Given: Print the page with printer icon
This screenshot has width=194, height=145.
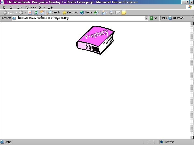Looking at the screenshot, I should (x=112, y=12).
